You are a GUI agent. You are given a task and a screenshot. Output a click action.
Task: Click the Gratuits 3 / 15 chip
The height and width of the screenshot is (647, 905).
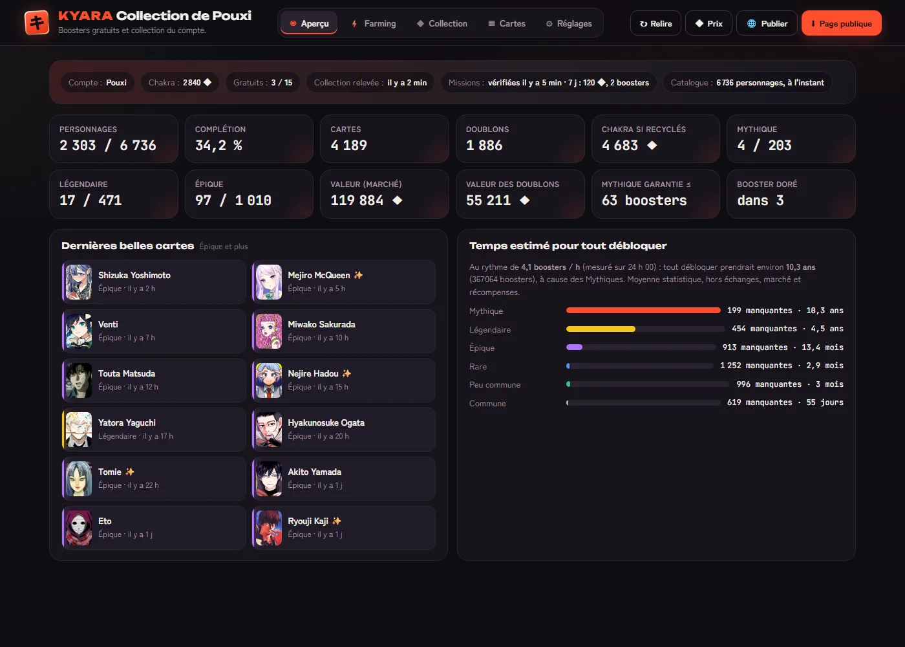(262, 82)
